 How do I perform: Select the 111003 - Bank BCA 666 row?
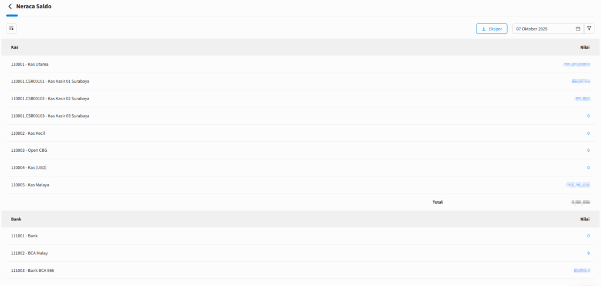[x=36, y=270]
